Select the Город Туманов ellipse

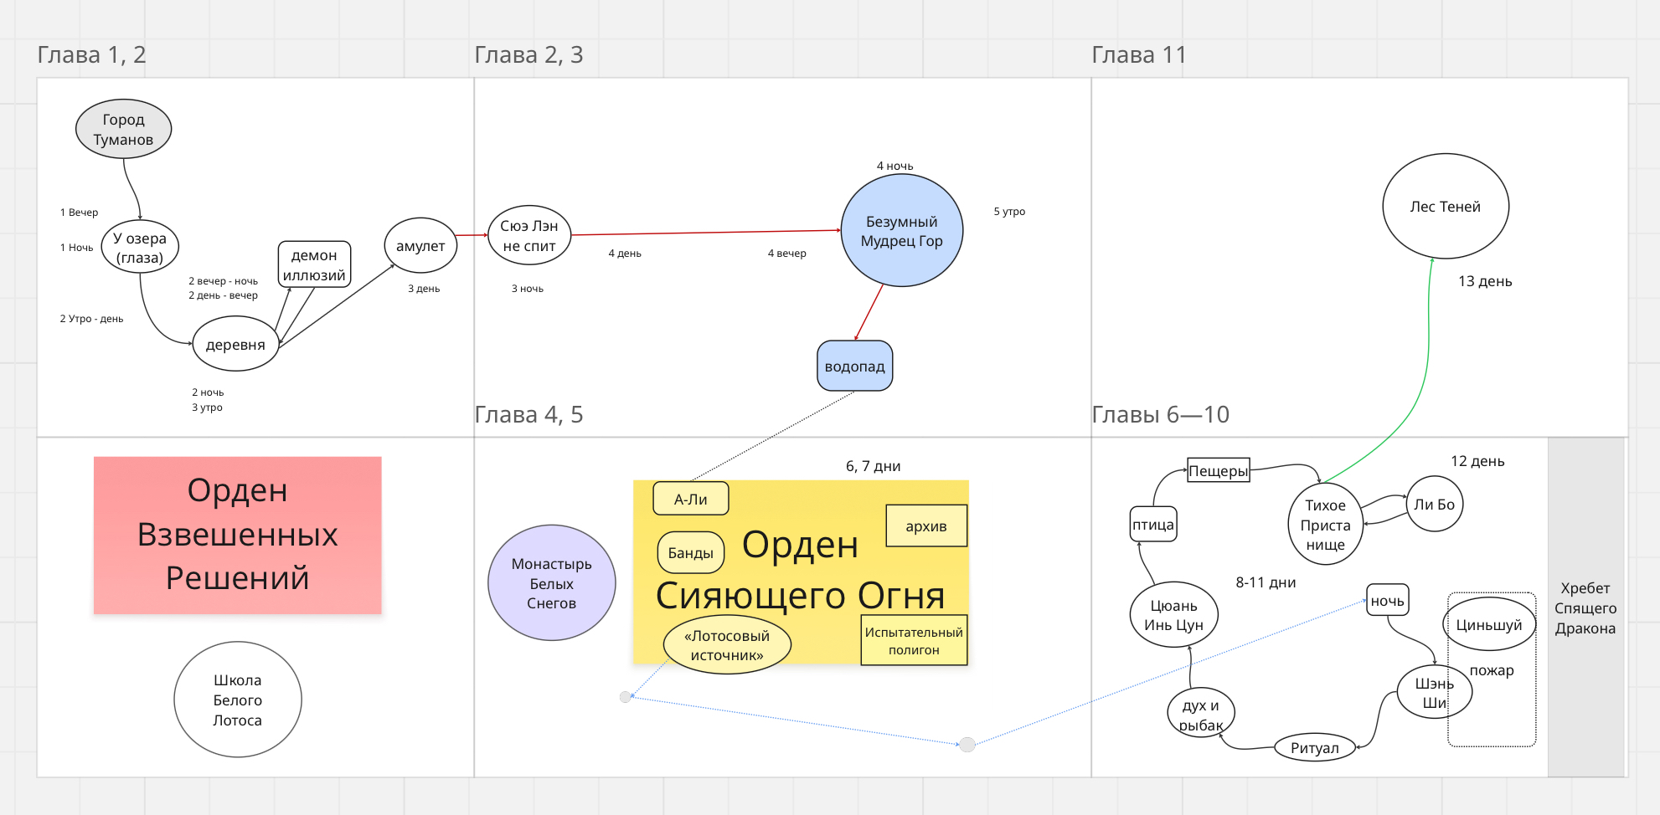pyautogui.click(x=124, y=130)
